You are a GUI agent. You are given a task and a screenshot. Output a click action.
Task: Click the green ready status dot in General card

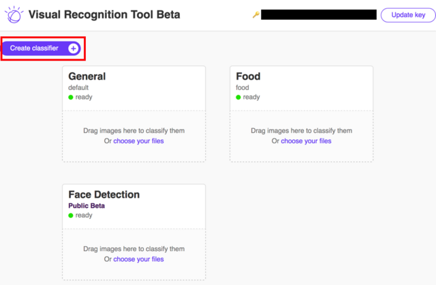point(71,97)
